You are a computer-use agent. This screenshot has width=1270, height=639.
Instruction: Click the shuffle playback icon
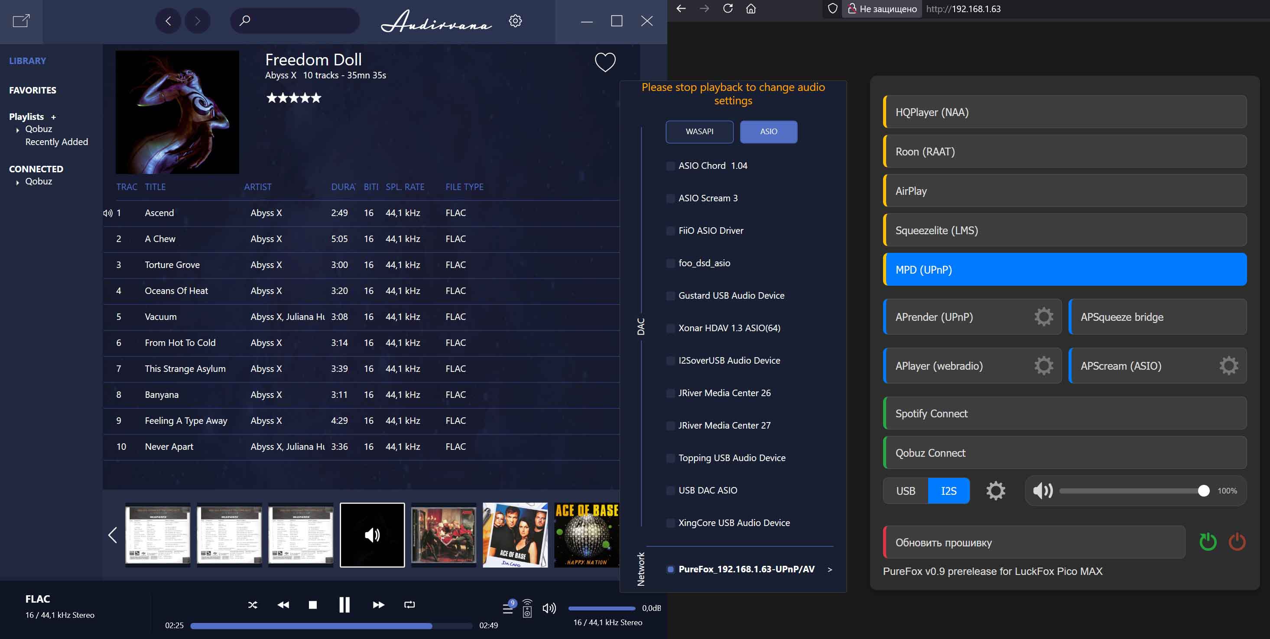253,604
